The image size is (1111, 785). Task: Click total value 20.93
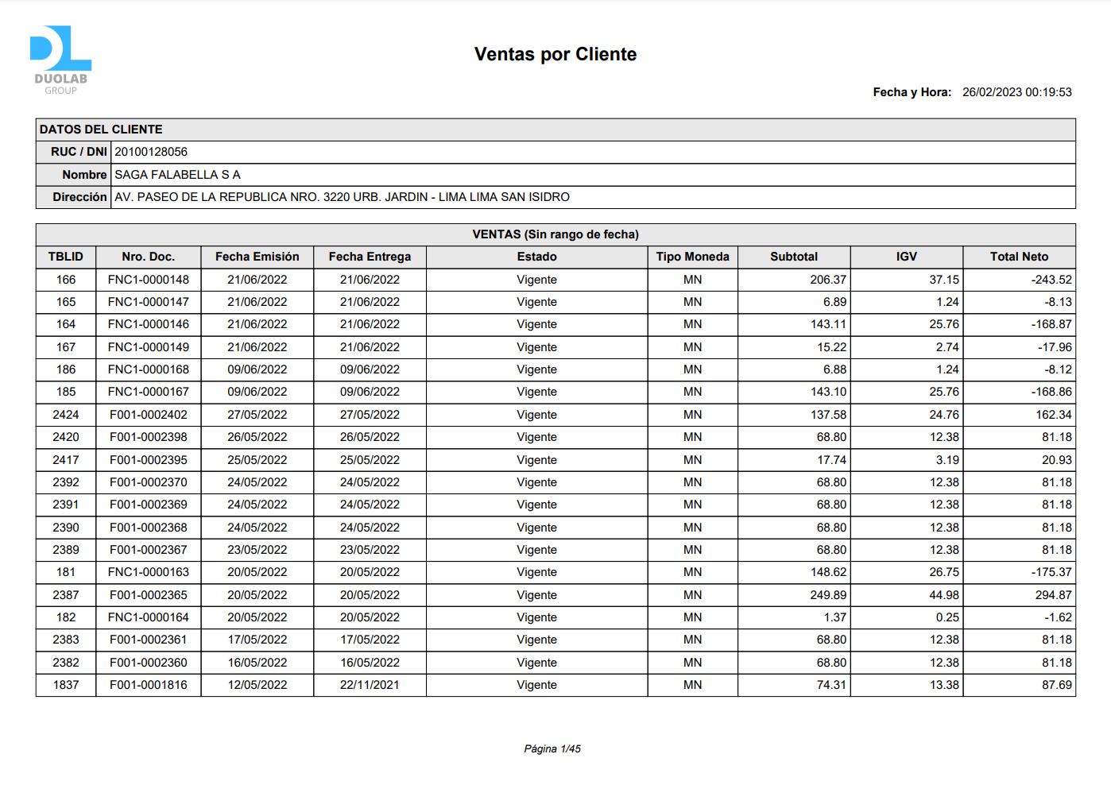pos(1057,460)
